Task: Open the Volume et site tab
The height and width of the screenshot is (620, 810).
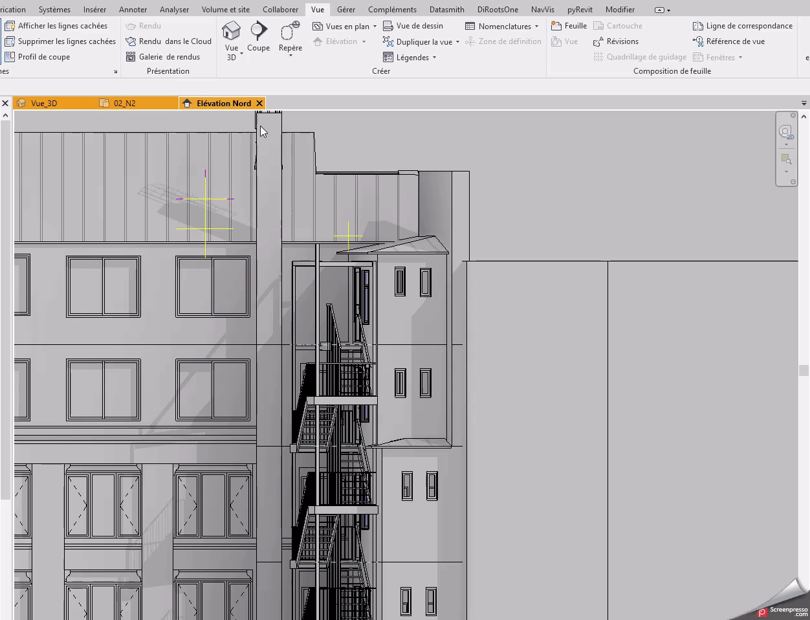Action: (225, 10)
